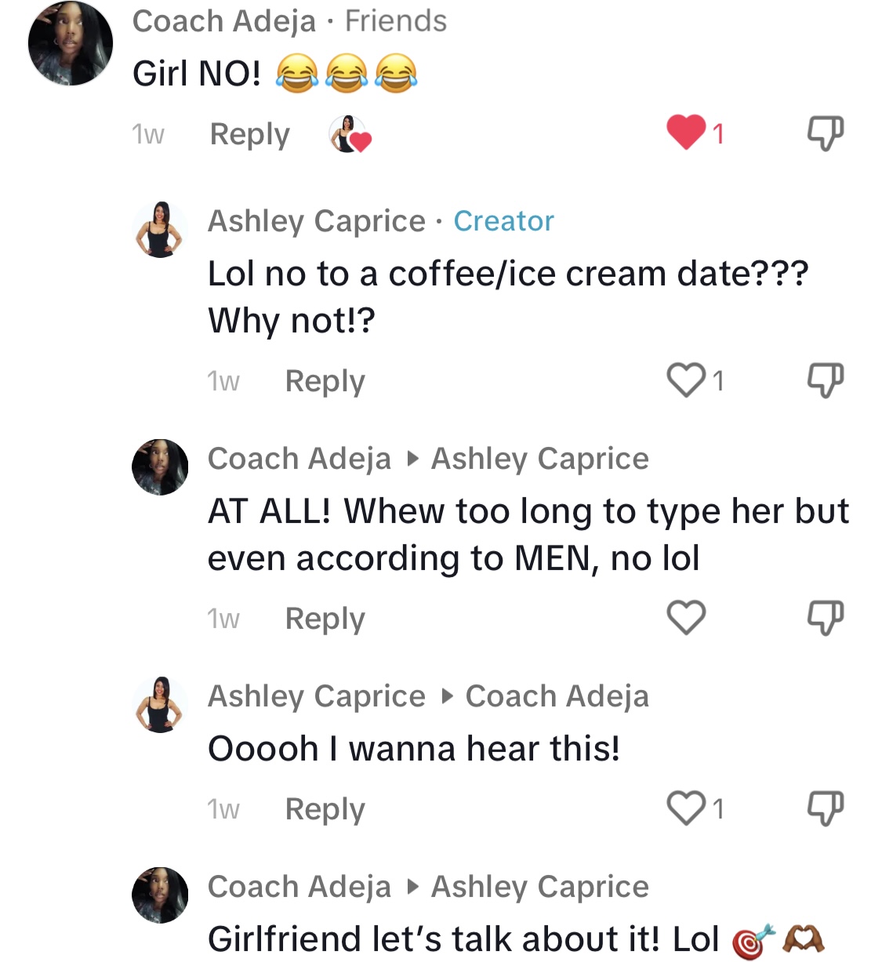Reply to "Ooooh I wanna hear this!"
The height and width of the screenshot is (962, 882).
325,809
